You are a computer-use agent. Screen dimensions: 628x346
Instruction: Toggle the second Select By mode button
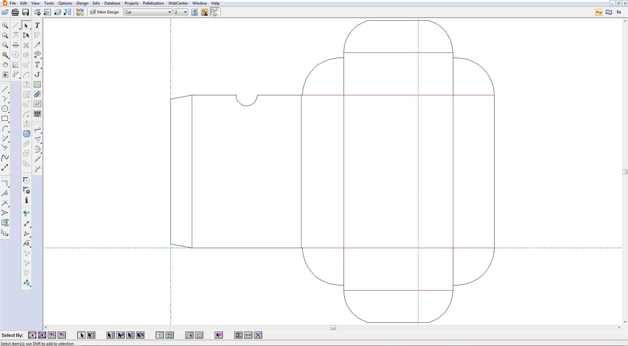(x=42, y=335)
